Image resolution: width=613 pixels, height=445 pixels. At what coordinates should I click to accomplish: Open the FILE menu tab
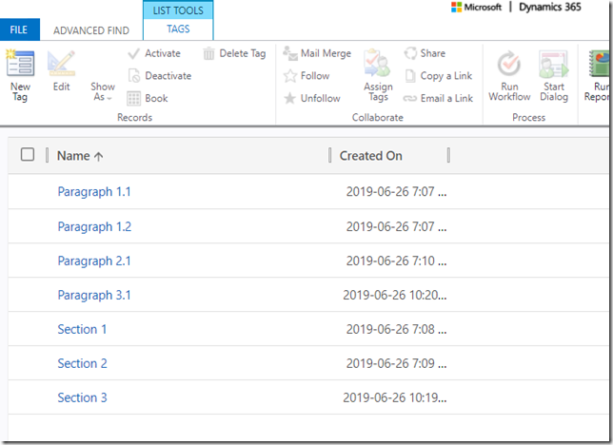click(x=19, y=30)
